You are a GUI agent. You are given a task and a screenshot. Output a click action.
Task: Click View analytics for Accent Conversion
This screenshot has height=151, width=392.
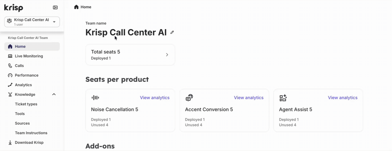249,98
